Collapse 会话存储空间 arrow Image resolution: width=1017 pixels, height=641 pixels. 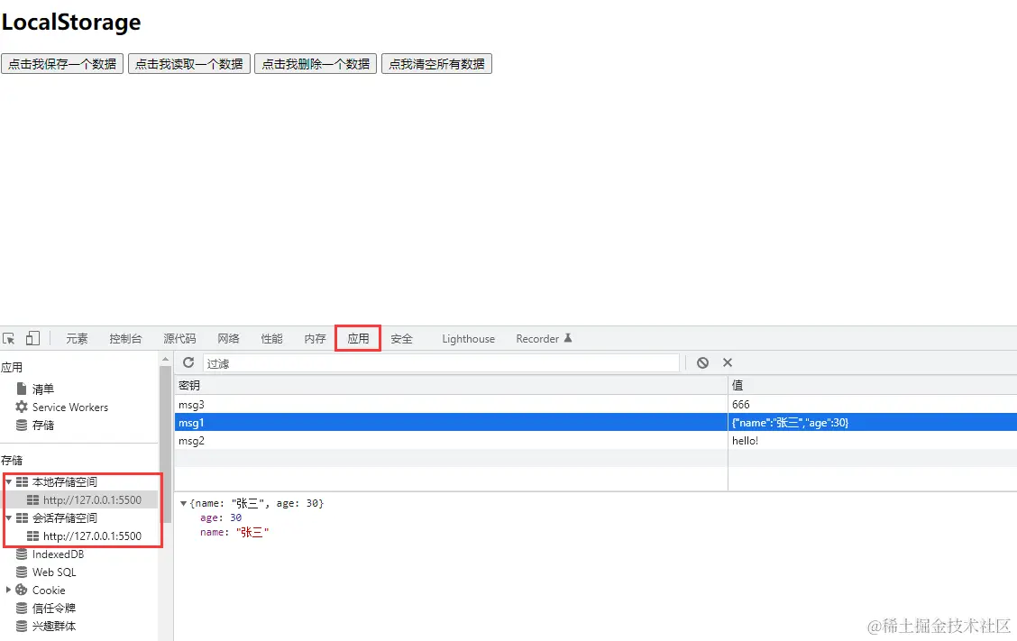click(x=8, y=517)
